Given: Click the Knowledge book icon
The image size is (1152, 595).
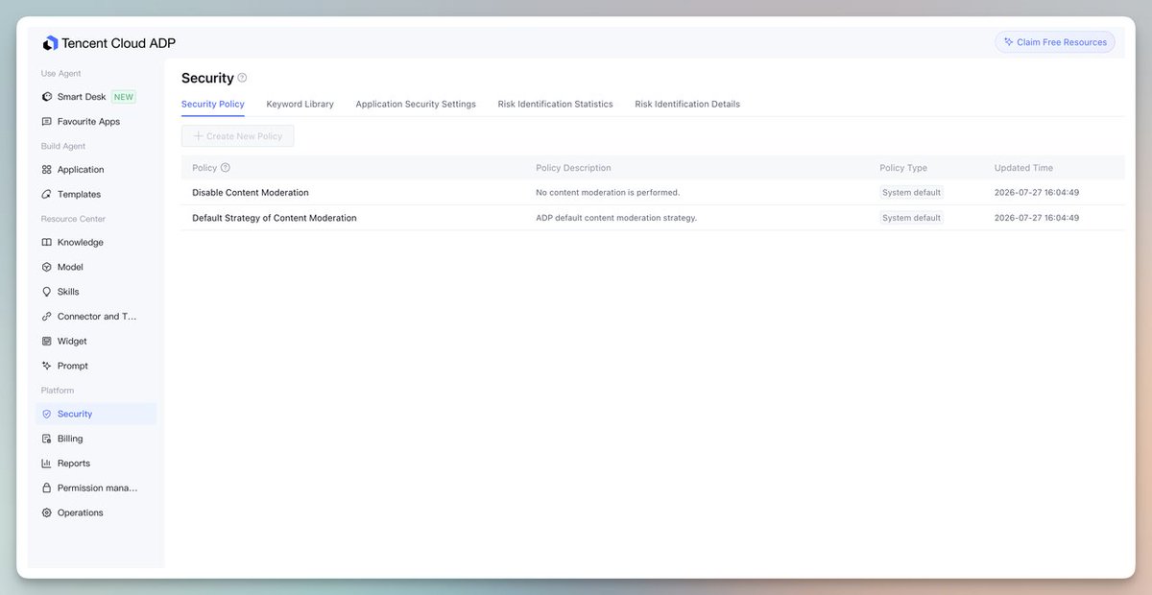Looking at the screenshot, I should [x=47, y=243].
